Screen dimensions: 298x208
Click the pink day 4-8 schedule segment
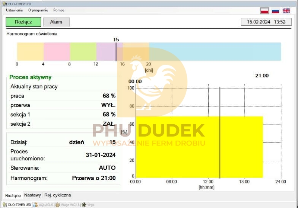(x=57, y=51)
